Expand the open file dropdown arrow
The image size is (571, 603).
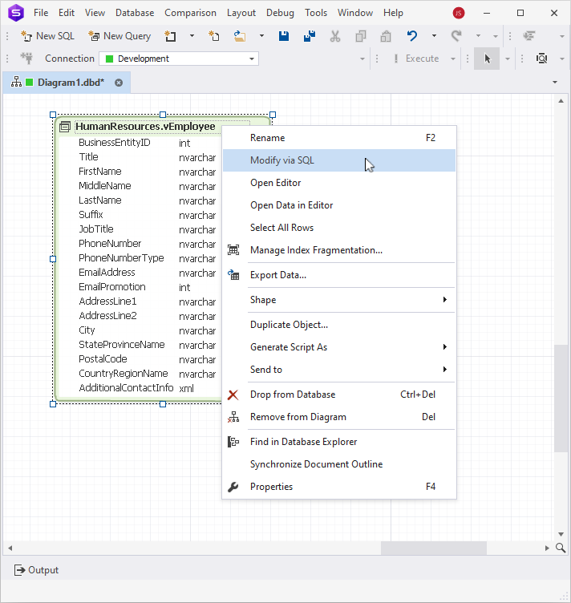tap(261, 36)
